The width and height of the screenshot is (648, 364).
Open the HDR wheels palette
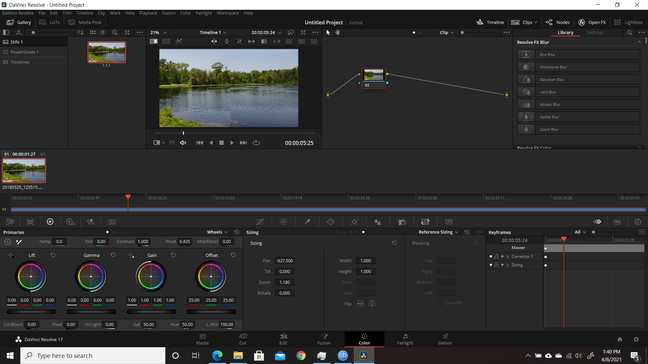[70, 222]
